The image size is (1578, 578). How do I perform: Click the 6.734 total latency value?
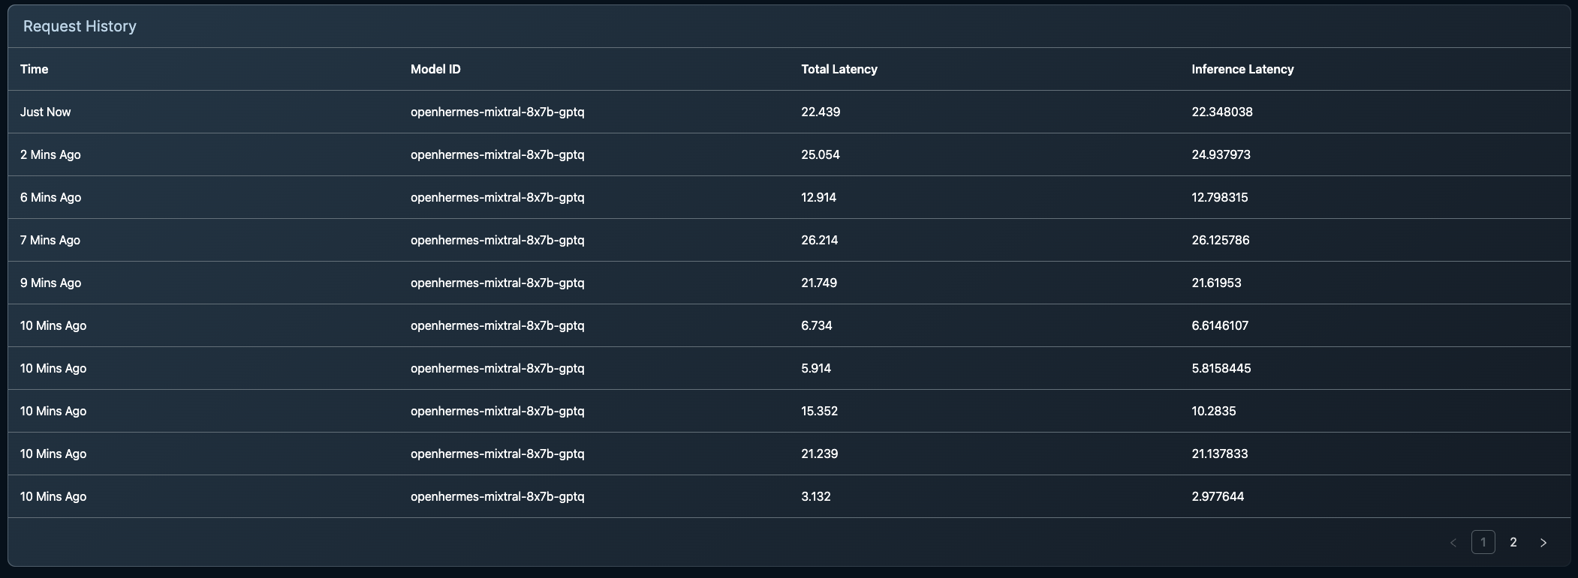816,325
